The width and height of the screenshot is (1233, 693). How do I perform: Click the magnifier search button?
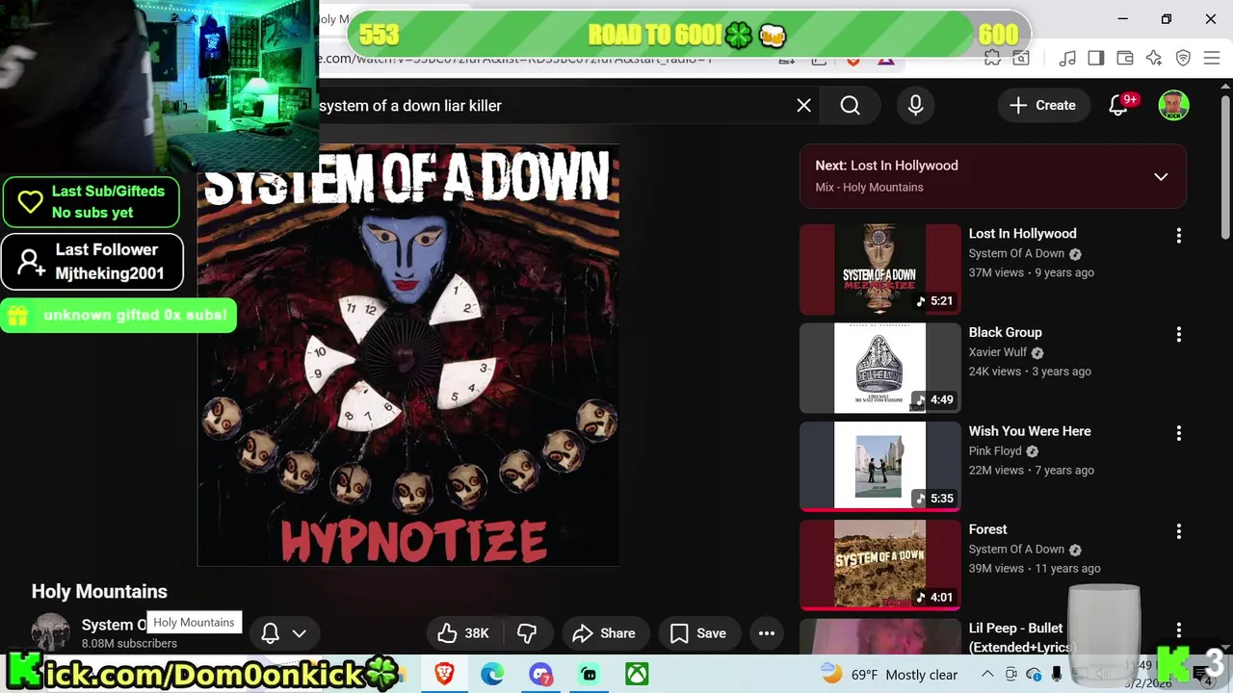[x=851, y=106]
